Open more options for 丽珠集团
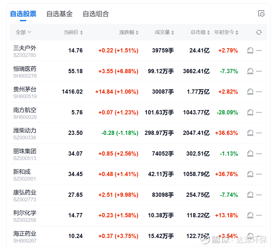 click(259, 154)
